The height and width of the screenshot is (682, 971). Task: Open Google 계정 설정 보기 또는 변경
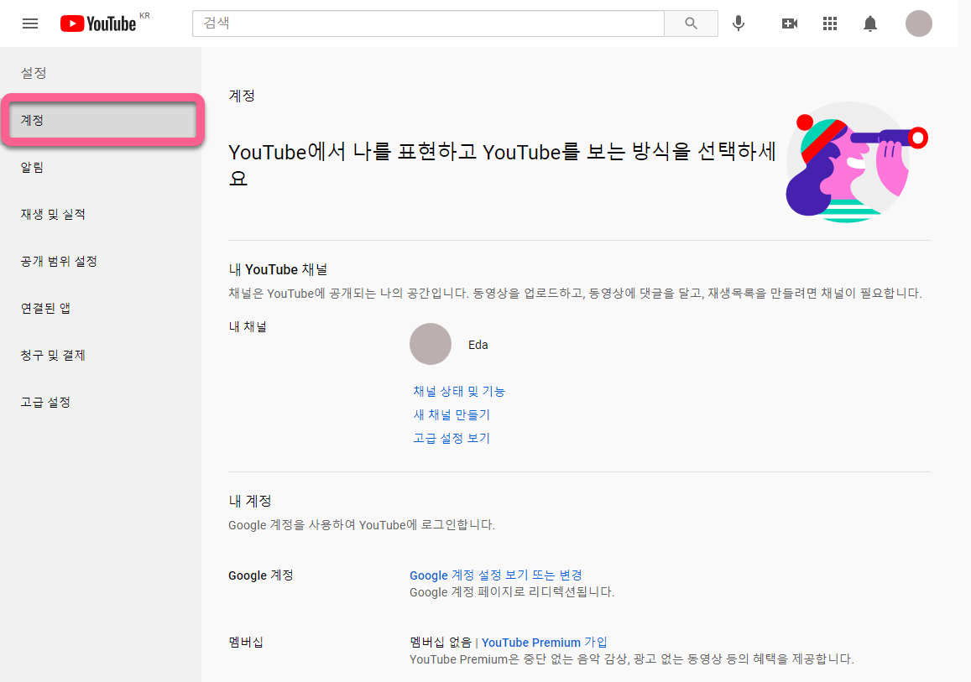[x=495, y=575]
